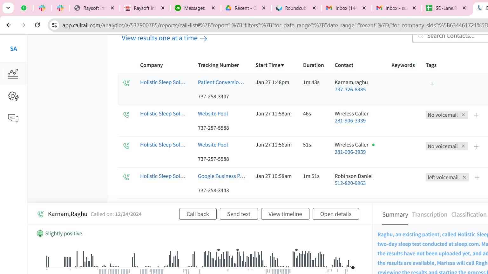Viewport: 488px width, 274px height.
Task: Switch to the Classification tab
Action: click(469, 215)
